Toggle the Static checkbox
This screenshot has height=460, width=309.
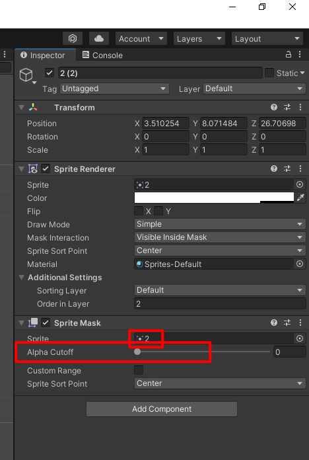coord(269,73)
